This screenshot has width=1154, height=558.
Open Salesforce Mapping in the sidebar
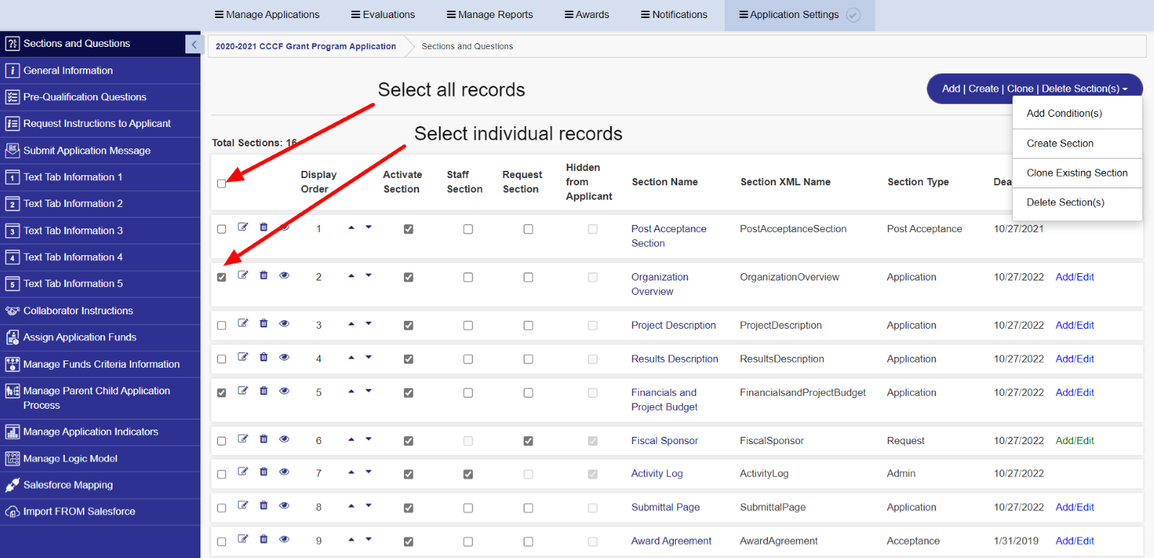point(68,485)
